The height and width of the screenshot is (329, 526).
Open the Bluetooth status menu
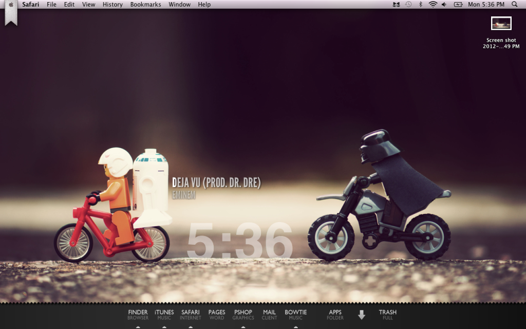[420, 4]
